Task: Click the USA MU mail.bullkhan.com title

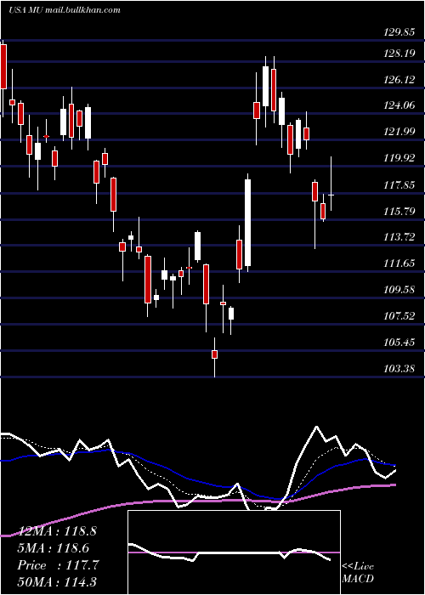Action: [65, 10]
